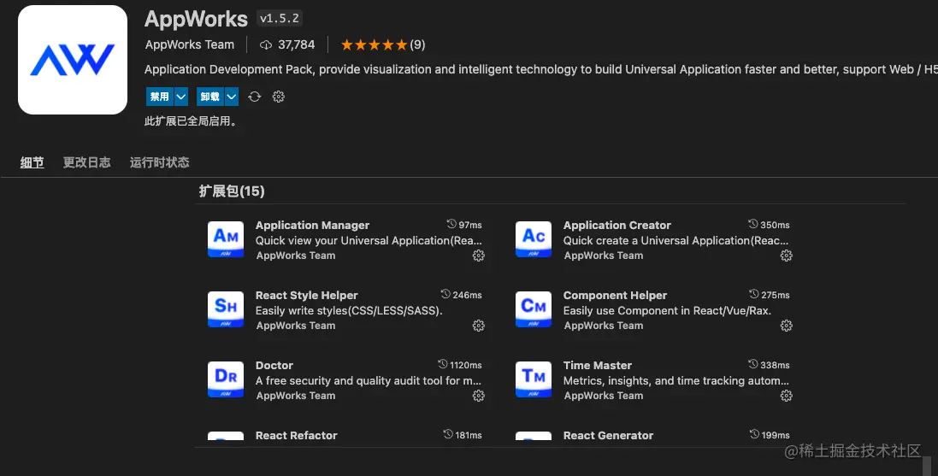Open gear settings for Application Creator

pyautogui.click(x=786, y=256)
